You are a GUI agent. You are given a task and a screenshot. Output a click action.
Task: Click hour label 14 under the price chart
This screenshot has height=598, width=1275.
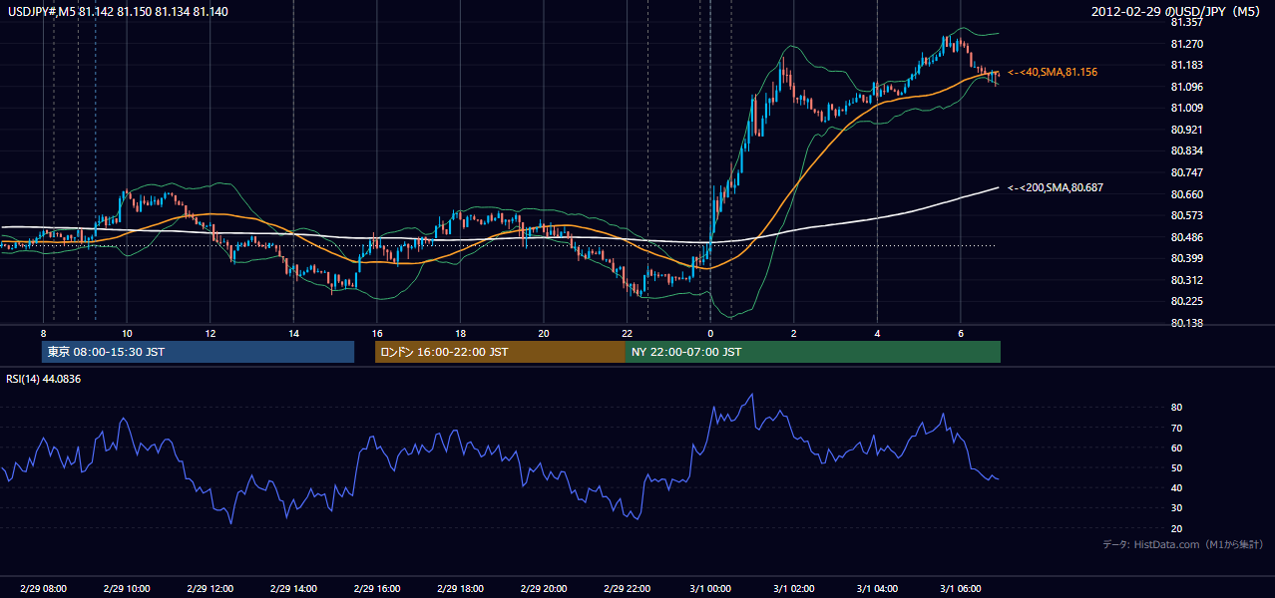pos(293,333)
